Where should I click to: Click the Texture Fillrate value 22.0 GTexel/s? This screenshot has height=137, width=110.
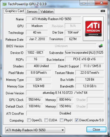point(90,73)
